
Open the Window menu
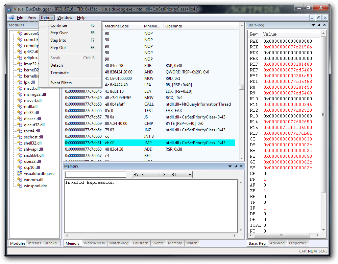(x=65, y=18)
